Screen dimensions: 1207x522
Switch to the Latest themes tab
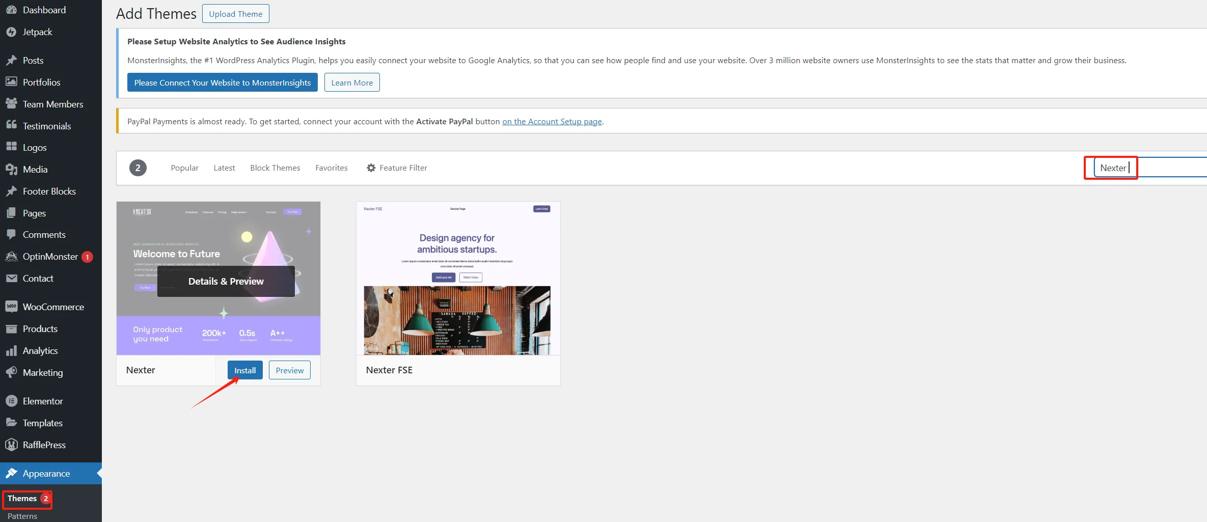tap(224, 168)
